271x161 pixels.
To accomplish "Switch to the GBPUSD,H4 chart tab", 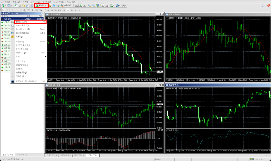I will (x=79, y=155).
